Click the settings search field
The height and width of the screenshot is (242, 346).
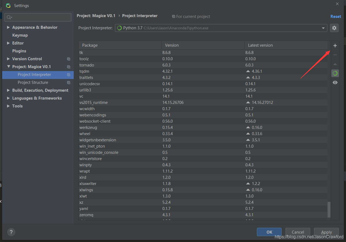pyautogui.click(x=38, y=17)
